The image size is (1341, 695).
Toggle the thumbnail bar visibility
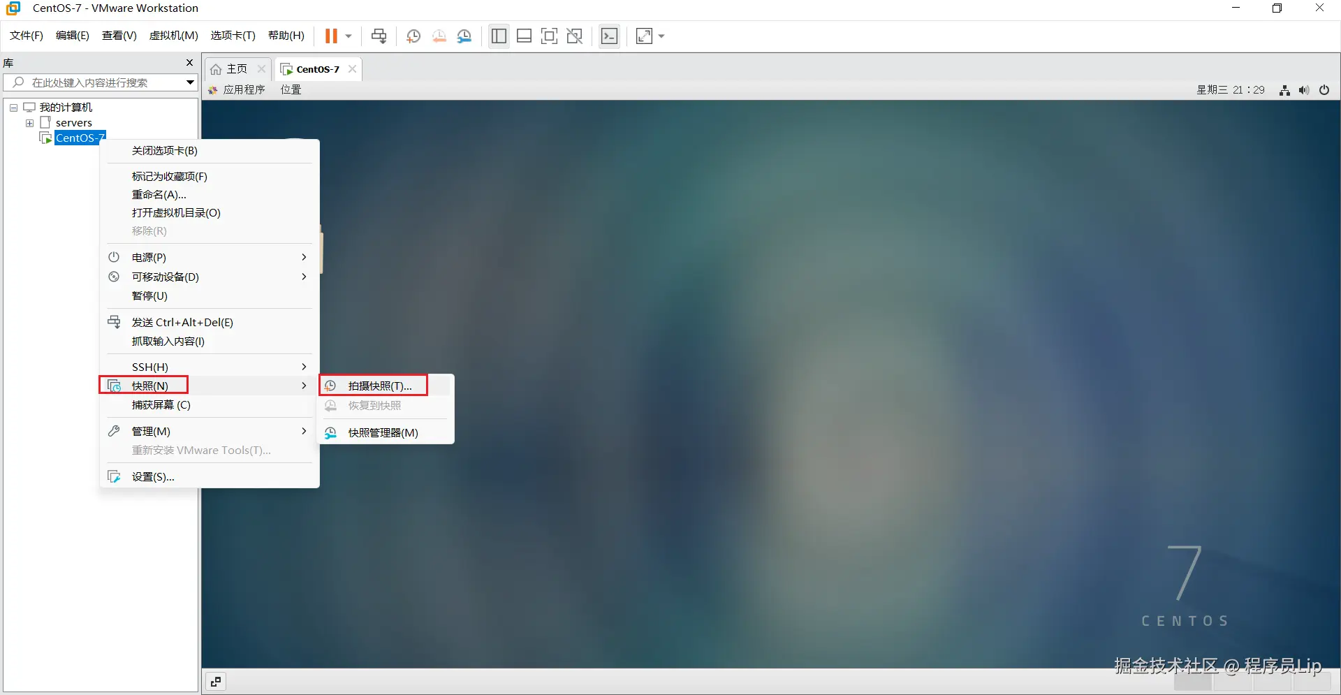click(524, 36)
